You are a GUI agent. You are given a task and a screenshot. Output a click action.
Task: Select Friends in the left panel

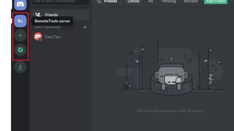[x=61, y=15]
